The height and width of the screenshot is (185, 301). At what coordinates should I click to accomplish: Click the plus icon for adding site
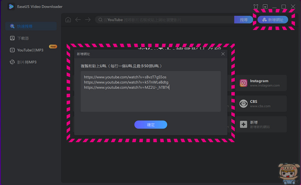[x=243, y=124]
